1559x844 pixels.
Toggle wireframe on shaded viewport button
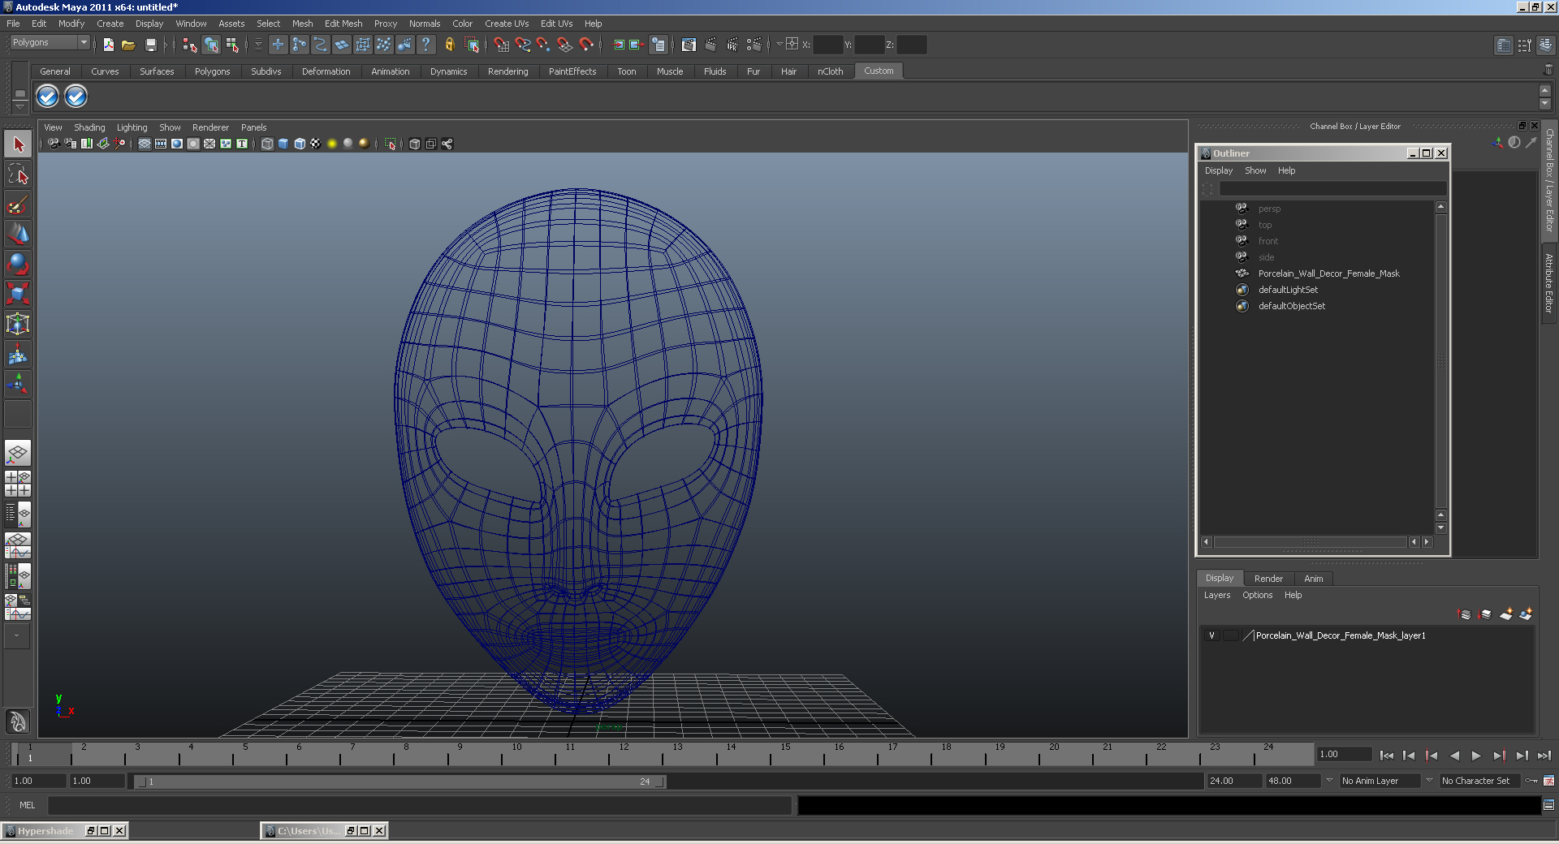[x=300, y=144]
